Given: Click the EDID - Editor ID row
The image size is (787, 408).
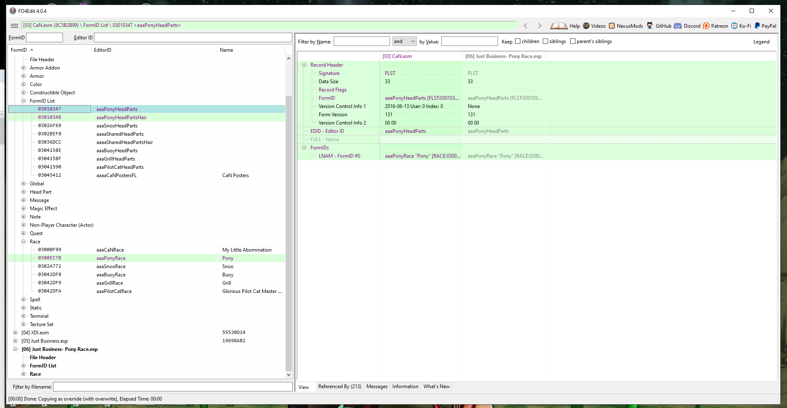Looking at the screenshot, I should (x=537, y=131).
